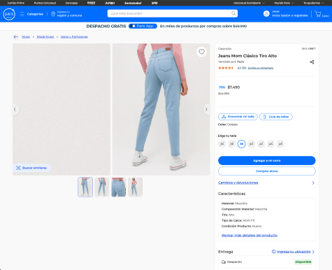The width and height of the screenshot is (332, 270).
Task: Open Spid logo link
Action: 154,3
